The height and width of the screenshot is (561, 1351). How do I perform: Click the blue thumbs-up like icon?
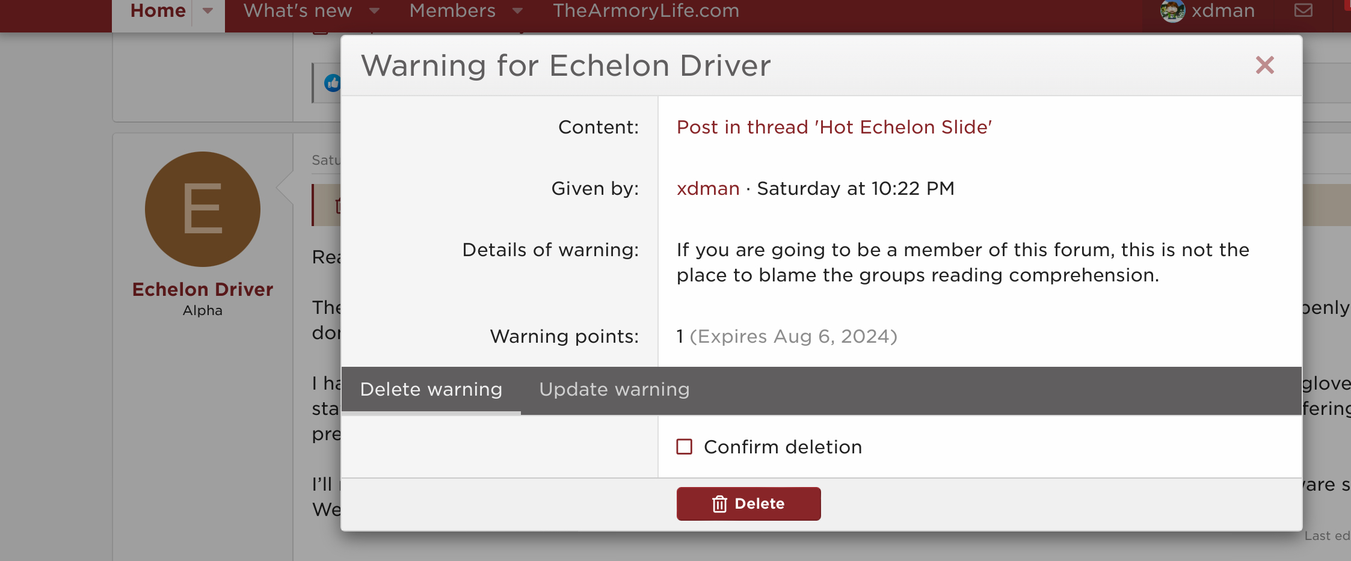coord(333,83)
